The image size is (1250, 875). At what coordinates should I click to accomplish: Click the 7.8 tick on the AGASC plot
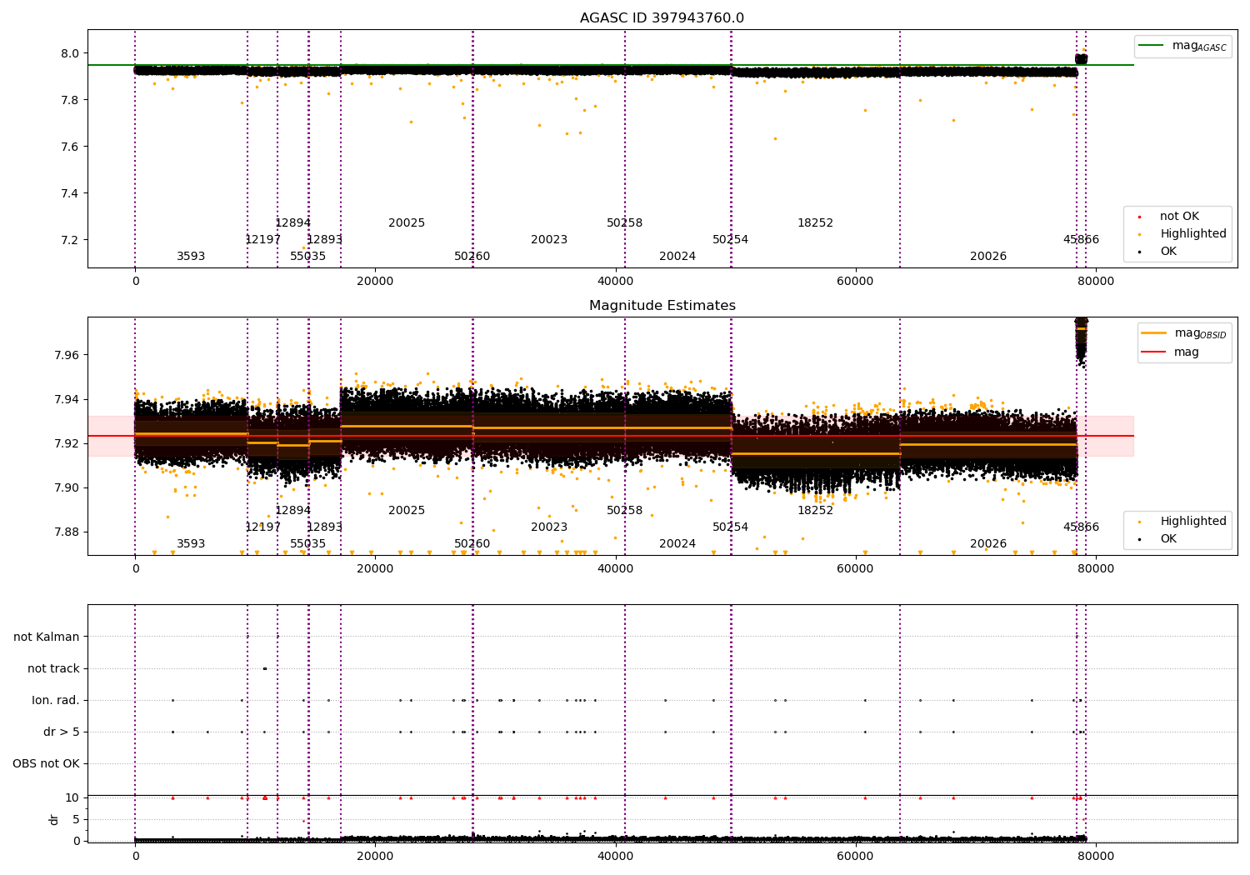tap(70, 100)
